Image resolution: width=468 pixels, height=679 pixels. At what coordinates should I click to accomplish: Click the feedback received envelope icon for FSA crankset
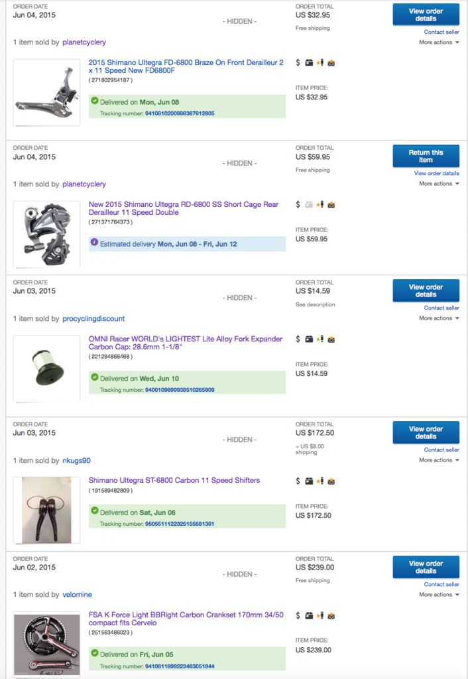tap(331, 615)
